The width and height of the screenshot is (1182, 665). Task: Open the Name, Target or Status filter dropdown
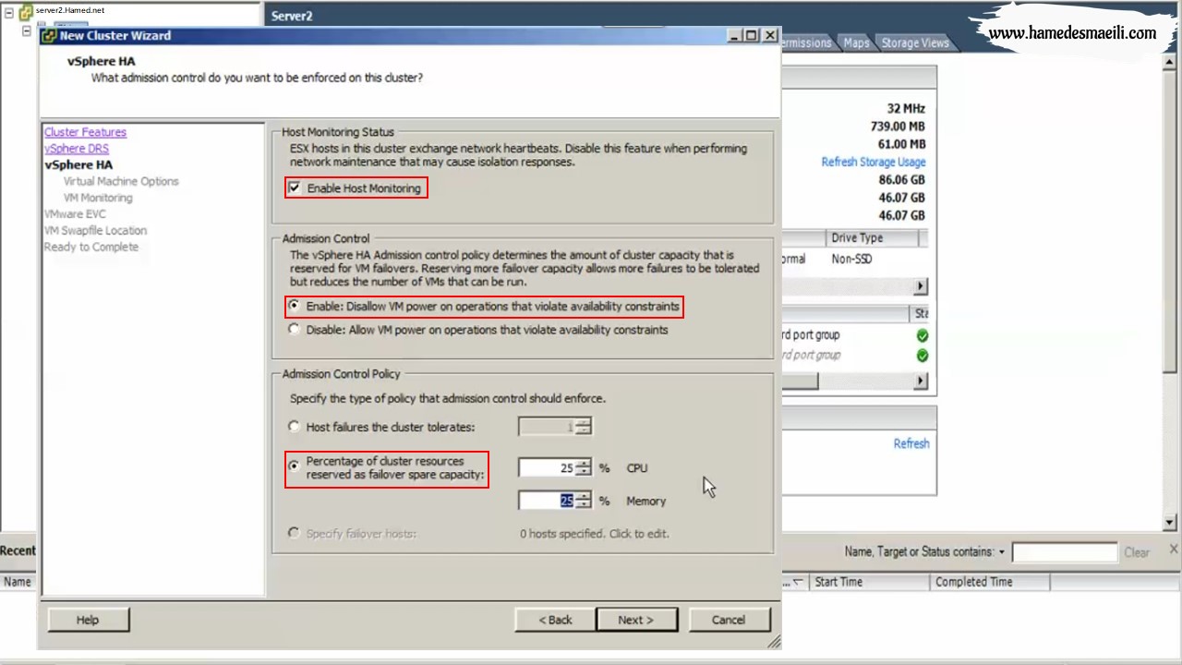pos(1002,552)
